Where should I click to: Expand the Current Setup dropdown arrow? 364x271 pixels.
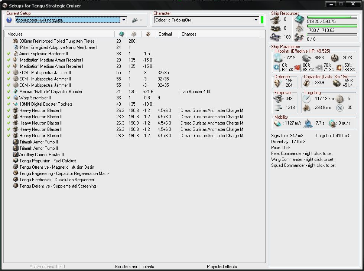click(124, 20)
